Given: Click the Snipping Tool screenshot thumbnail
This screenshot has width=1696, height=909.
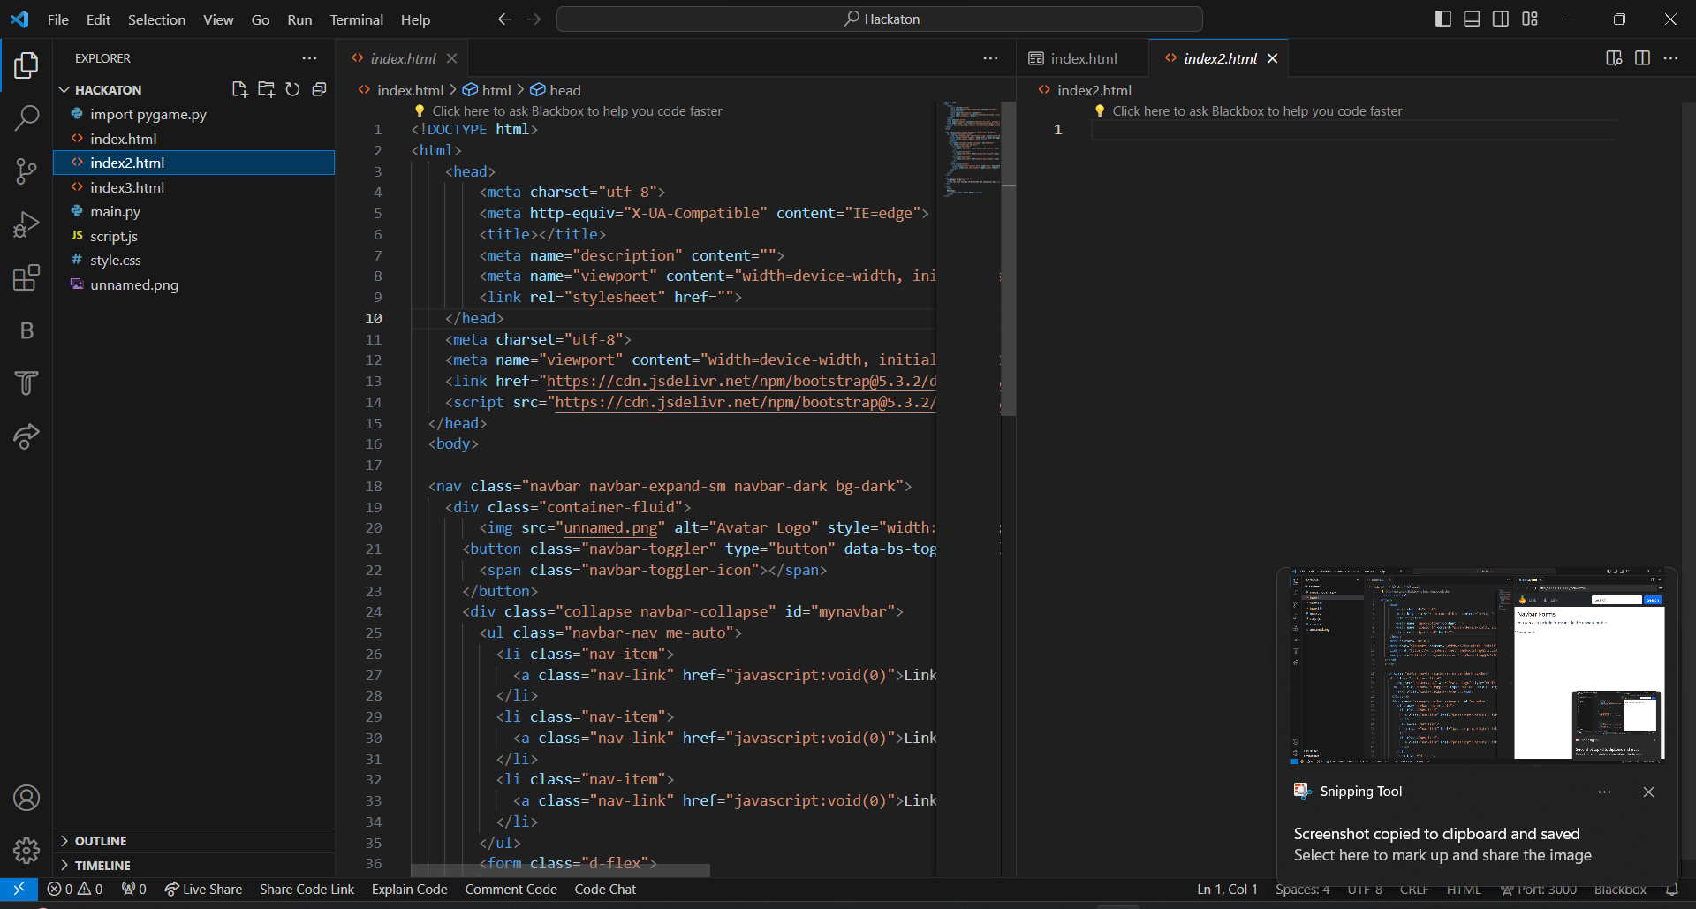Looking at the screenshot, I should 1477,664.
